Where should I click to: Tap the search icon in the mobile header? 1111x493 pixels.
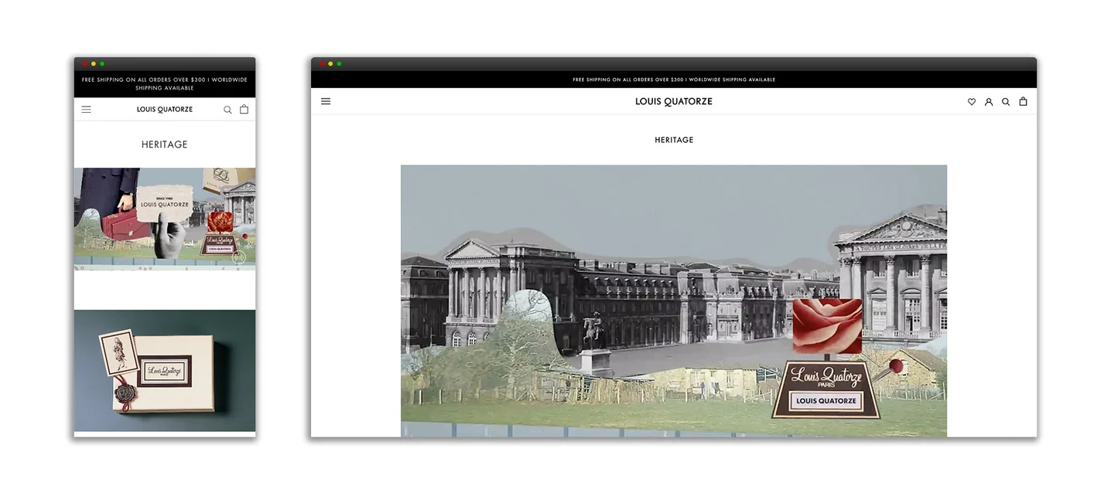(x=227, y=110)
